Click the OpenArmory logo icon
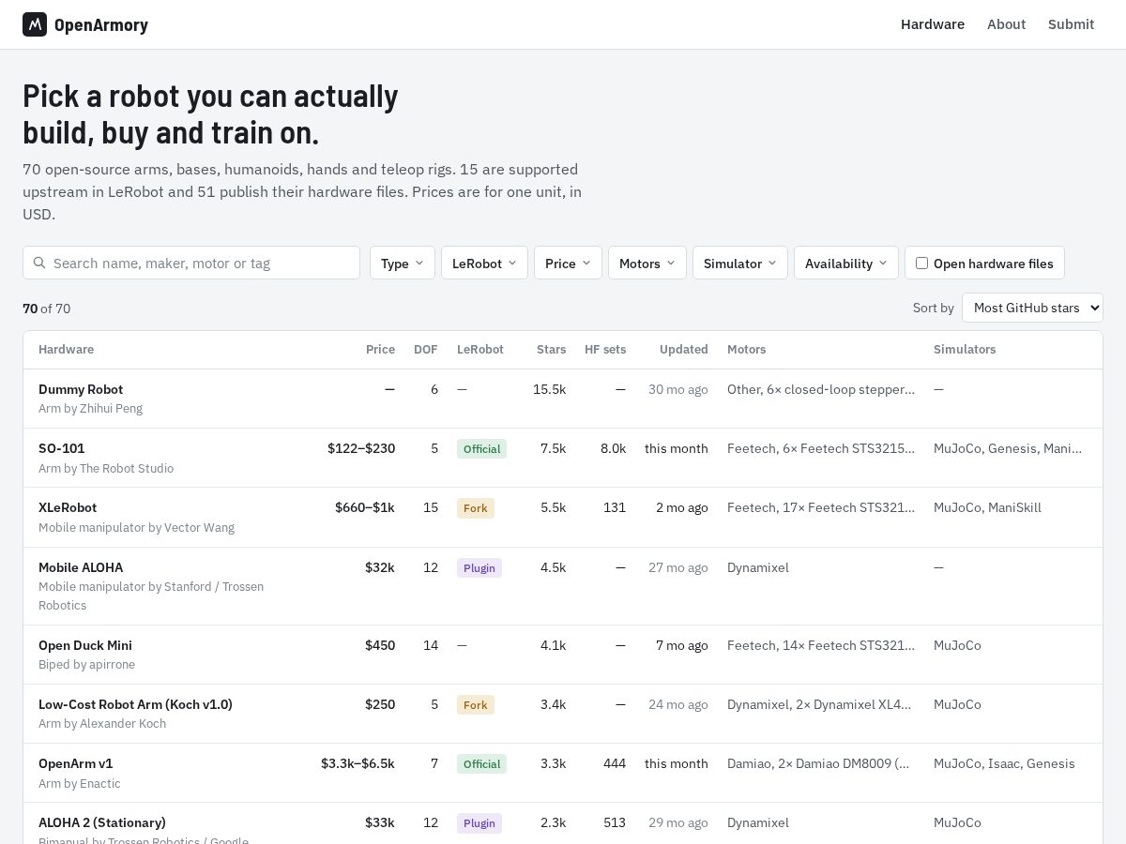 tap(35, 24)
